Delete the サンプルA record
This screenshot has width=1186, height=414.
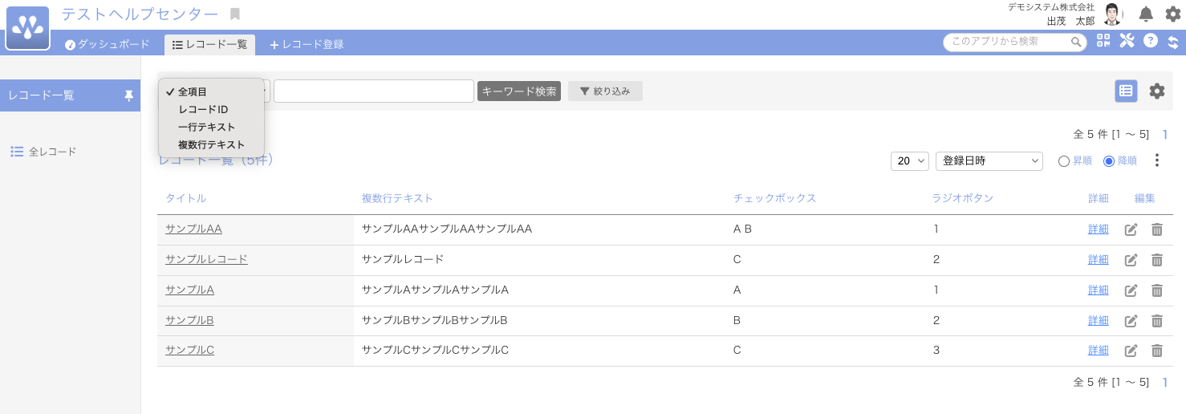click(x=1157, y=290)
